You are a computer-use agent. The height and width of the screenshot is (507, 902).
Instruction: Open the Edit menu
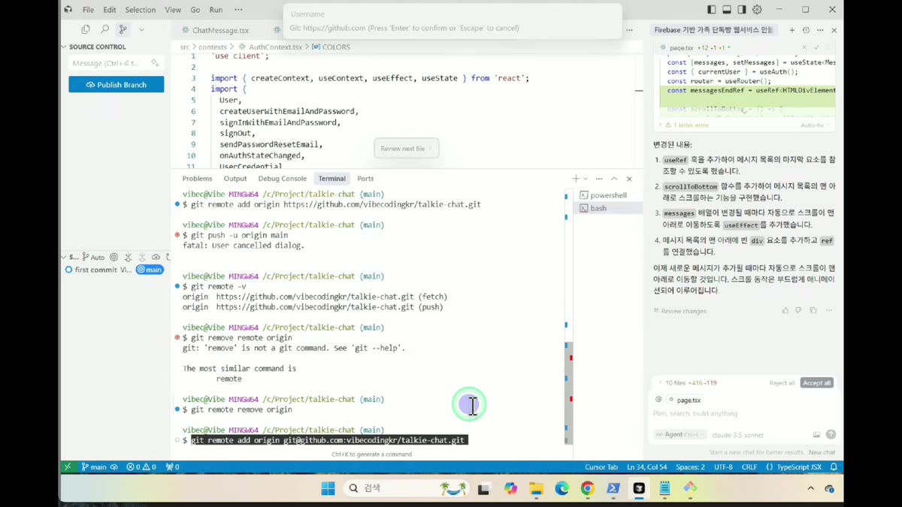tap(110, 10)
